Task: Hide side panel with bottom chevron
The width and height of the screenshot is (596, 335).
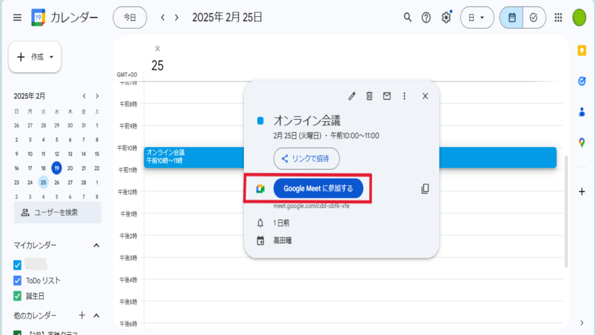Action: pyautogui.click(x=581, y=323)
